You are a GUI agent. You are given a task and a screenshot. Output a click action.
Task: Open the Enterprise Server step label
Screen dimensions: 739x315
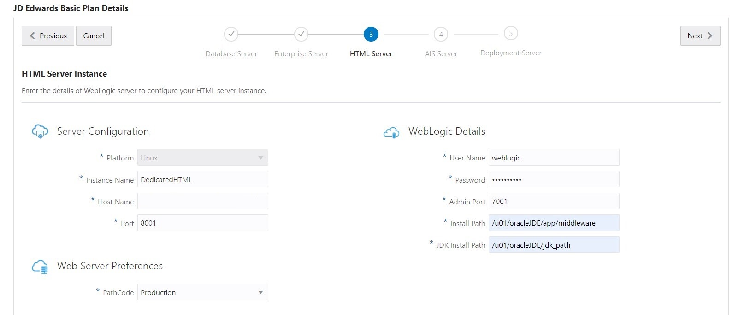tap(301, 53)
